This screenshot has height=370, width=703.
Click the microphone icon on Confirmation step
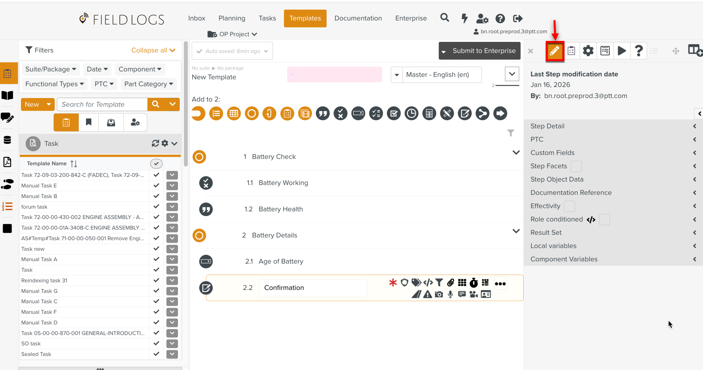450,294
